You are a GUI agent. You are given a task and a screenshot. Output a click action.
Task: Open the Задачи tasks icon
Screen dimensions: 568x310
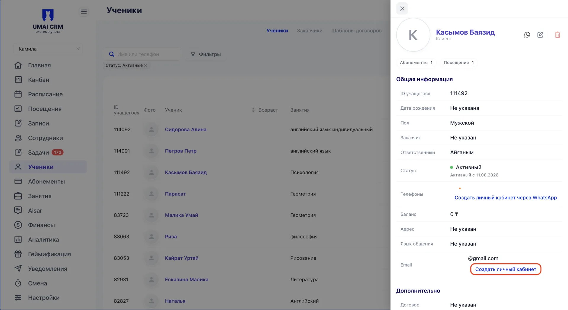pos(18,152)
